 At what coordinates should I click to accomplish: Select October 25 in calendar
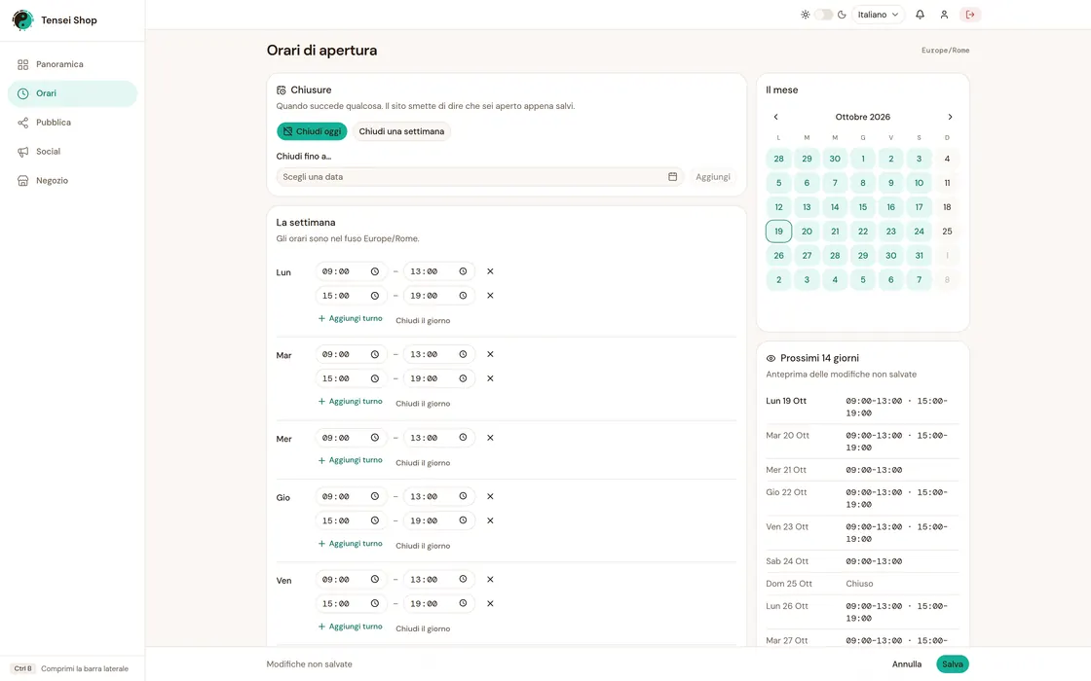pyautogui.click(x=947, y=232)
